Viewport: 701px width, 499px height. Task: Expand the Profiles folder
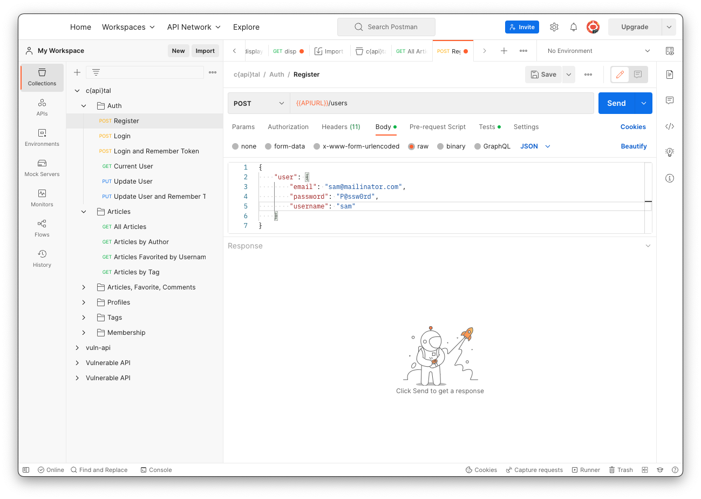(84, 302)
